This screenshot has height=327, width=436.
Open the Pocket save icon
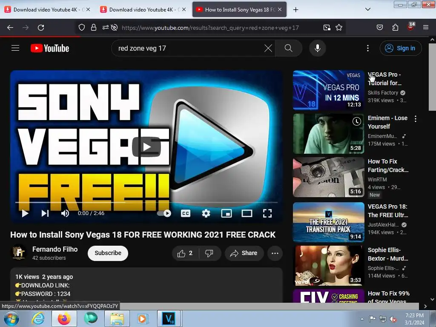tap(379, 27)
